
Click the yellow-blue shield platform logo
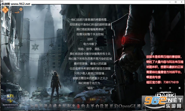point(10,98)
